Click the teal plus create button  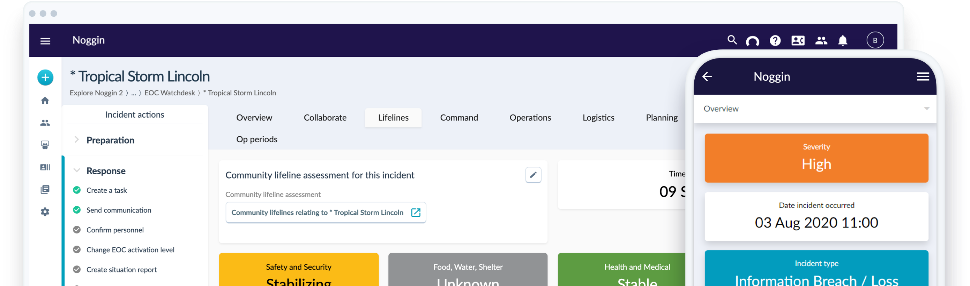[x=45, y=78]
